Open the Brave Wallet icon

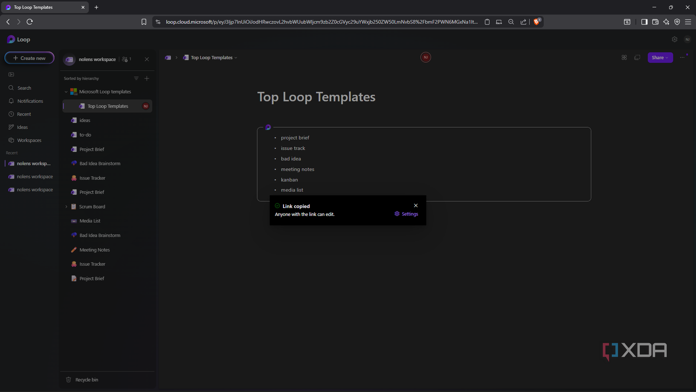click(x=655, y=22)
